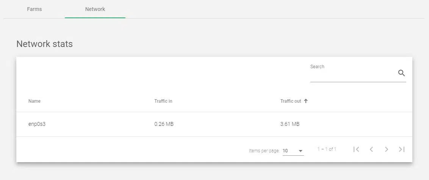Go to the previous page of results

(x=371, y=149)
